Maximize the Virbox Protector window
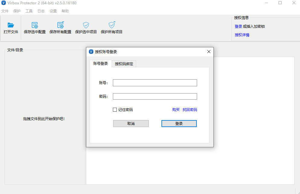This screenshot has height=194, width=300. click(280, 3)
